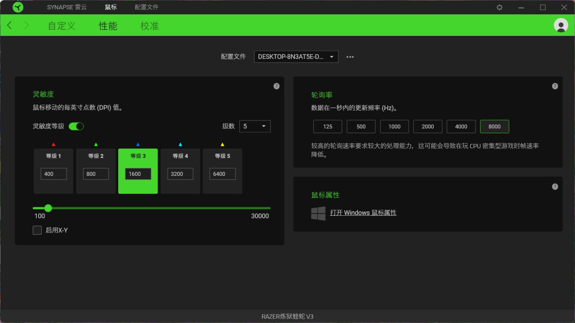Select the 2000 Hz polling rate
This screenshot has width=575, height=323.
(428, 126)
